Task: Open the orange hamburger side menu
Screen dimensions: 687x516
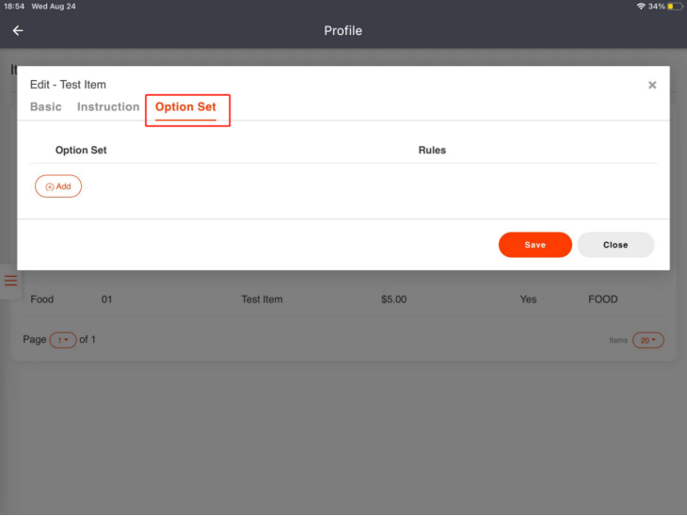Action: (x=10, y=281)
